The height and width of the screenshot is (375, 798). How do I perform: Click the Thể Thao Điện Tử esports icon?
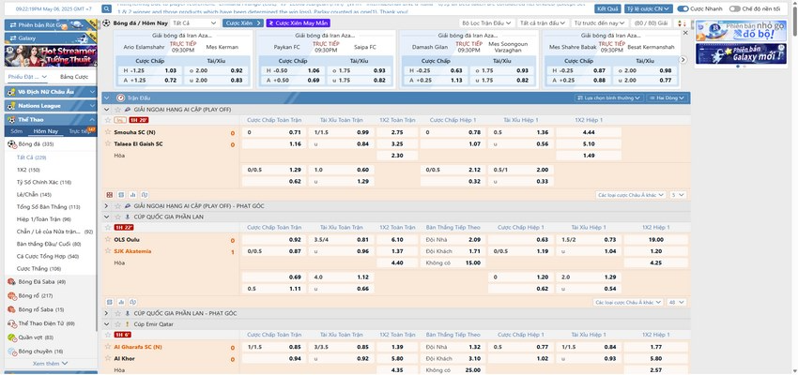click(x=11, y=323)
